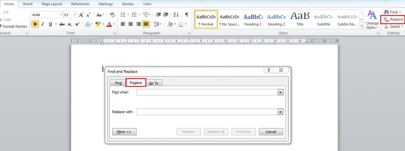Open Change Case Aa dropdown
Viewport: 405px width, 151px height.
pyautogui.click(x=100, y=15)
